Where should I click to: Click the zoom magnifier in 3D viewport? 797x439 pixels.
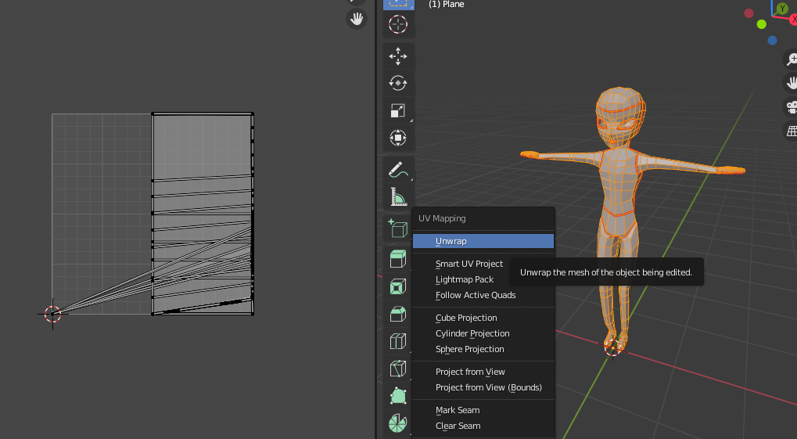(791, 59)
